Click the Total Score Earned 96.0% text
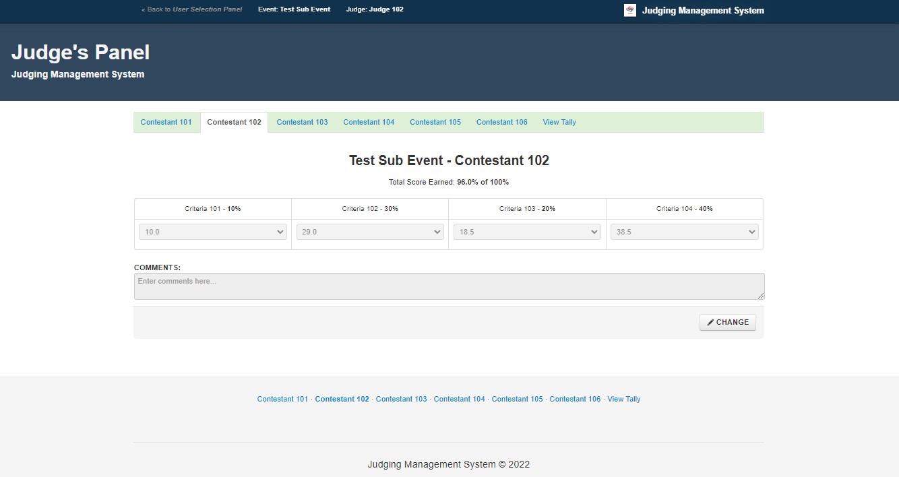 tap(449, 183)
